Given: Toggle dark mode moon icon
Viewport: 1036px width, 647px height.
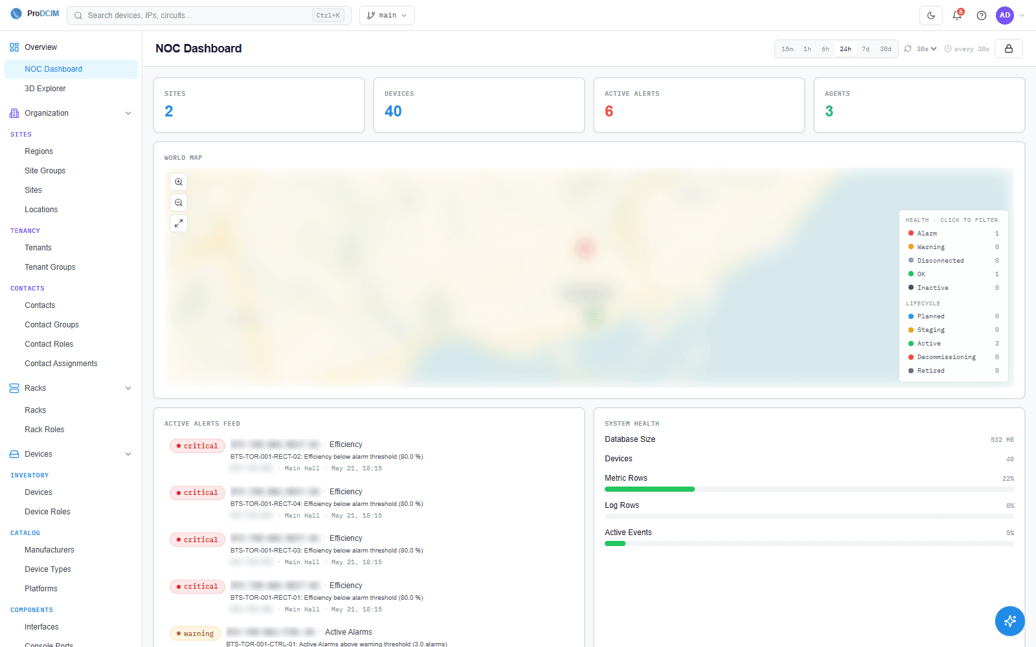Looking at the screenshot, I should 931,16.
